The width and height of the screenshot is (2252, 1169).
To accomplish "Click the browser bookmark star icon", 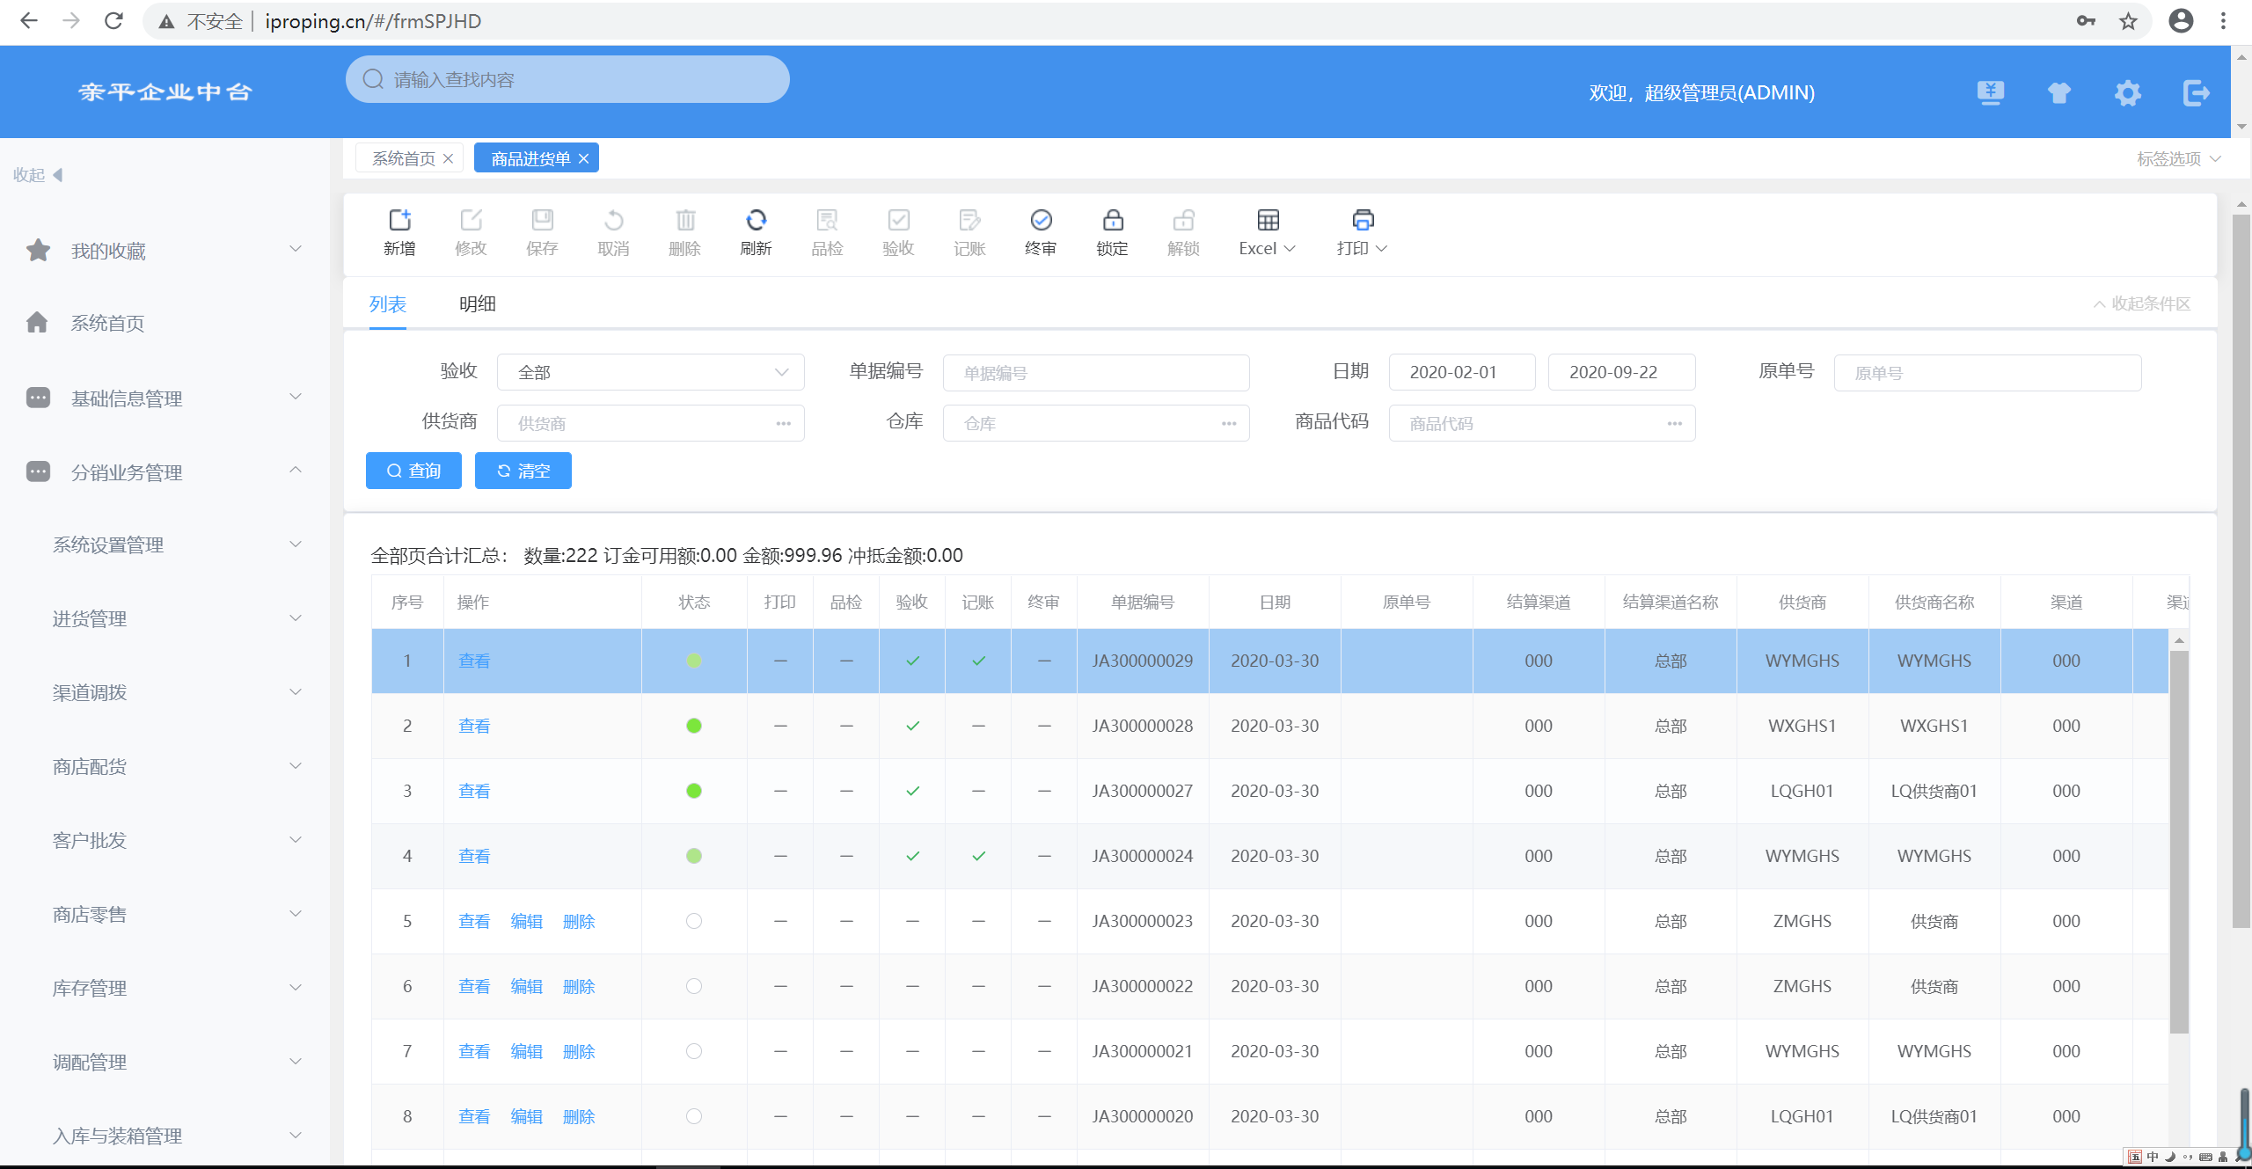I will point(2128,21).
